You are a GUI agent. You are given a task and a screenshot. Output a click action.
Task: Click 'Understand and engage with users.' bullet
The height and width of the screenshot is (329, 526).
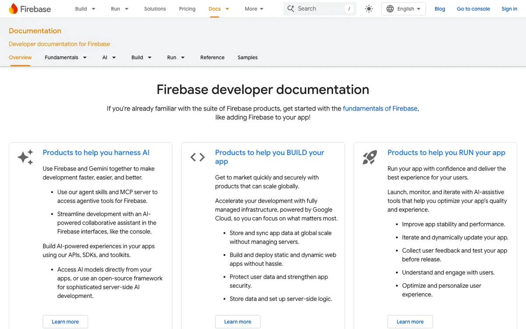coord(448,272)
